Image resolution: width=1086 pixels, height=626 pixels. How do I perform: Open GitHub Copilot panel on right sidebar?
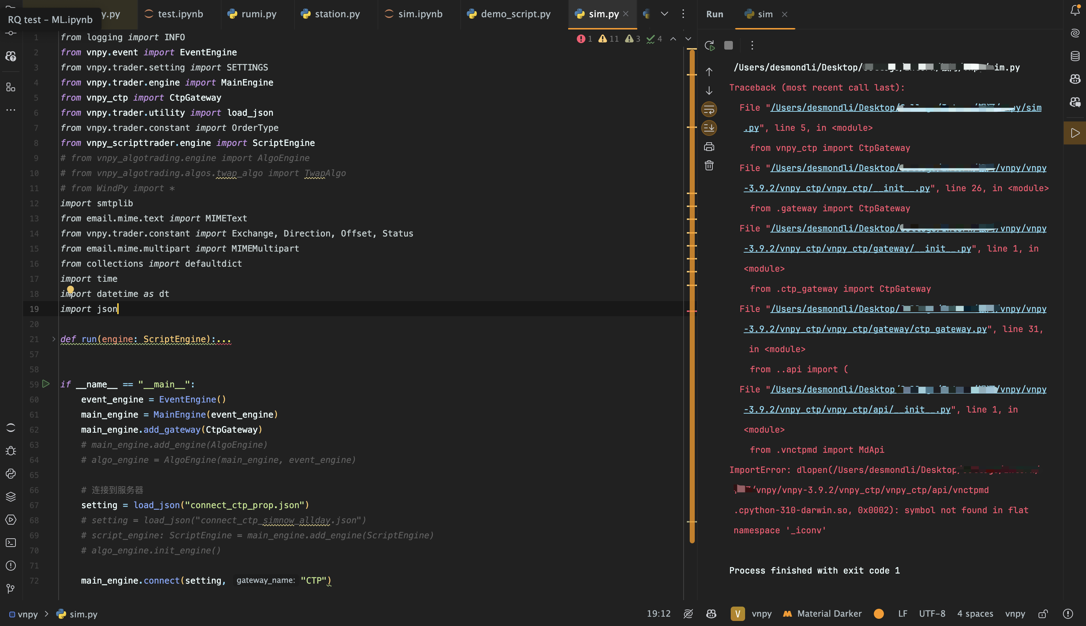click(1075, 79)
